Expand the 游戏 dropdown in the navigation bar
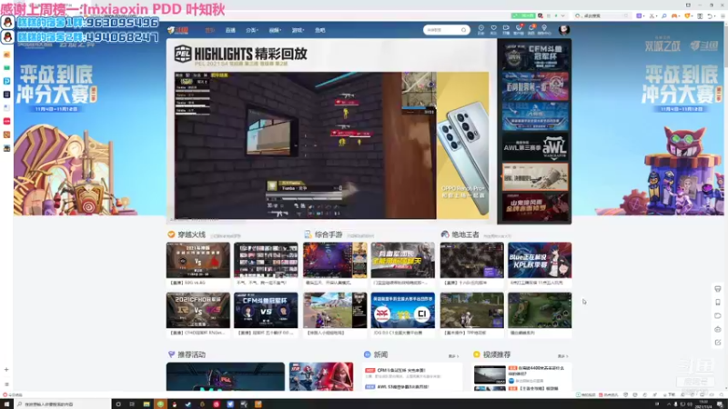Image resolution: width=728 pixels, height=409 pixels. (x=298, y=30)
